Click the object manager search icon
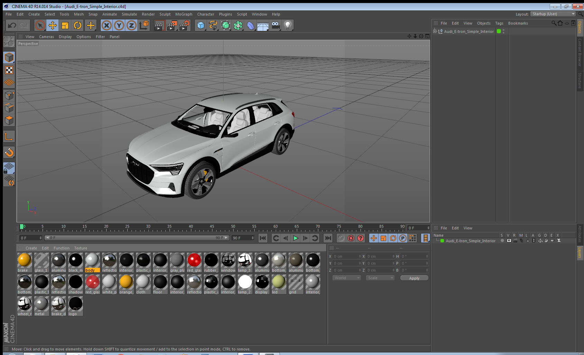584x355 pixels. (554, 23)
